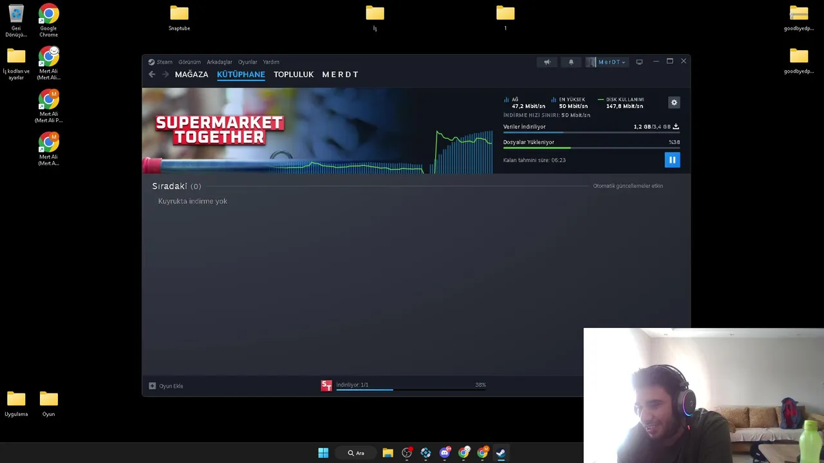Viewport: 824px width, 463px height.
Task: Click the bottom download progress bar
Action: pos(411,390)
